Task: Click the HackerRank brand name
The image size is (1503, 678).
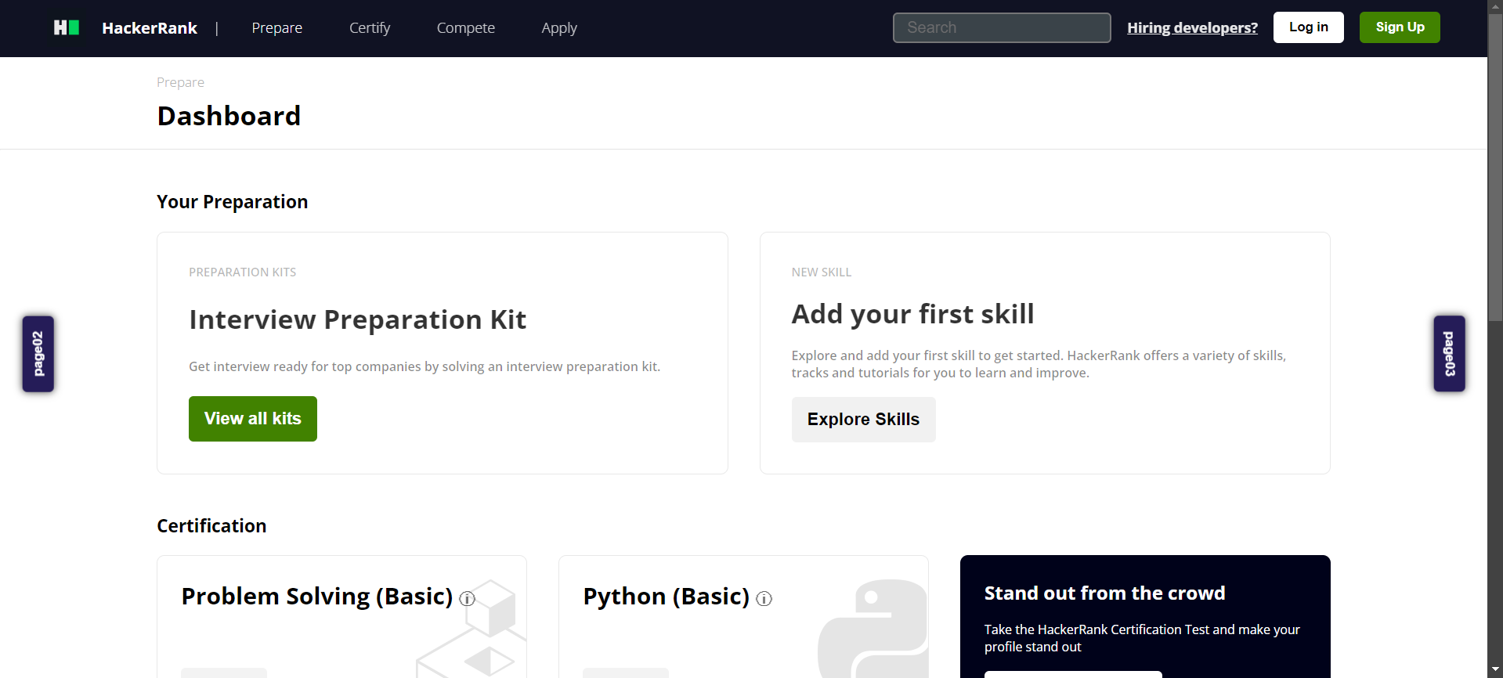Action: (150, 27)
